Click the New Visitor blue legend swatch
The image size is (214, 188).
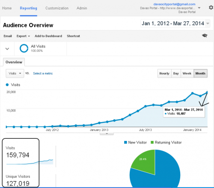click(x=125, y=142)
